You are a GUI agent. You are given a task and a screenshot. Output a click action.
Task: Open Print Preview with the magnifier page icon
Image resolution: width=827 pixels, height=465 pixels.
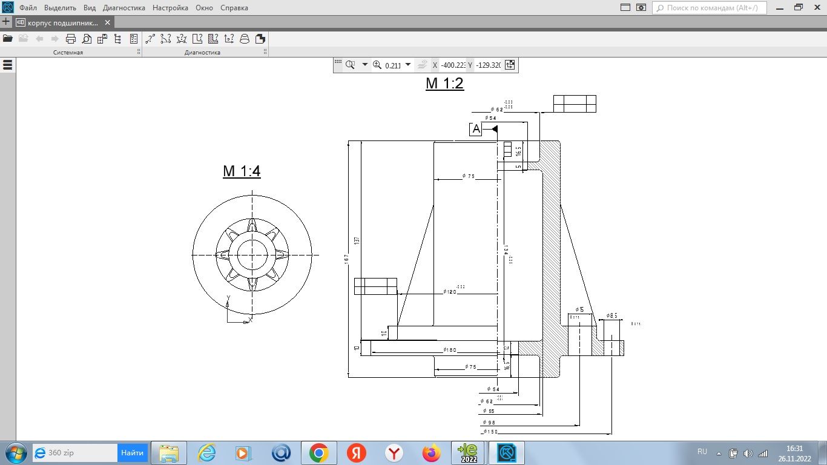tap(87, 39)
